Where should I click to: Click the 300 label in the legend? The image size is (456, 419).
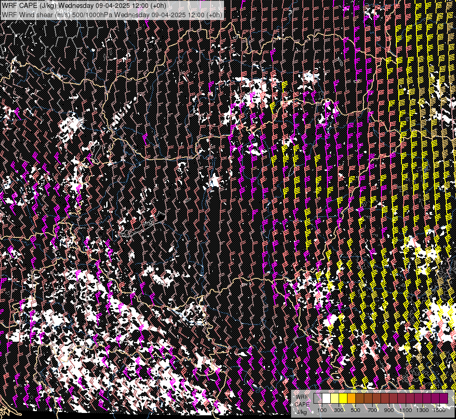click(x=339, y=410)
